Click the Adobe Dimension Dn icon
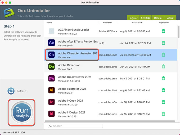This screenshot has height=135, width=180. pyautogui.click(x=51, y=66)
